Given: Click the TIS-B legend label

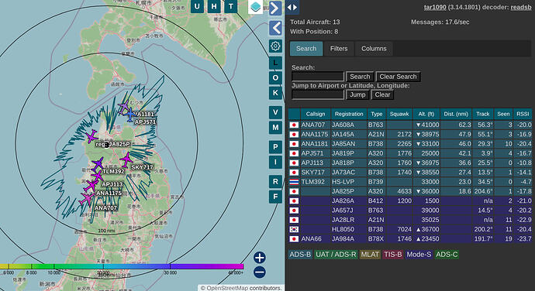Looking at the screenshot, I should click(x=392, y=255).
